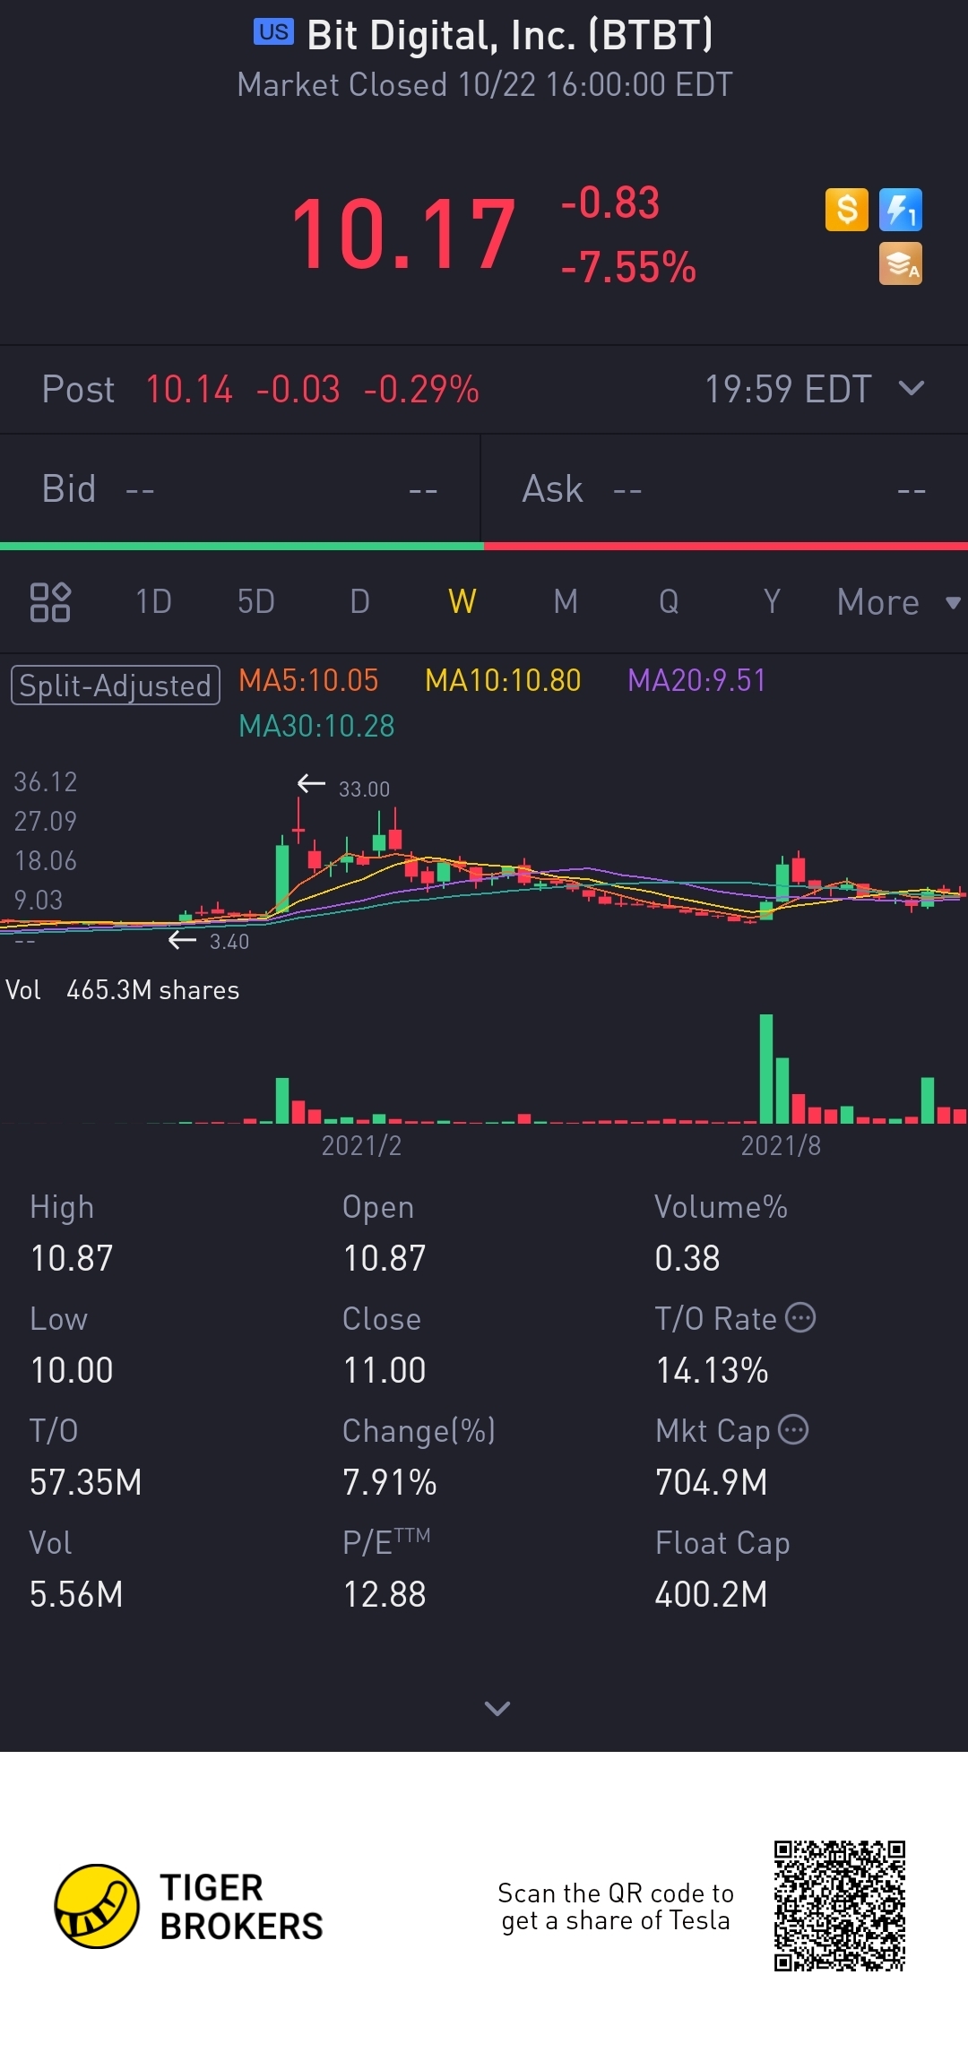Tap the blue lightning bolt icon
Image resolution: width=968 pixels, height=2061 pixels.
click(901, 210)
